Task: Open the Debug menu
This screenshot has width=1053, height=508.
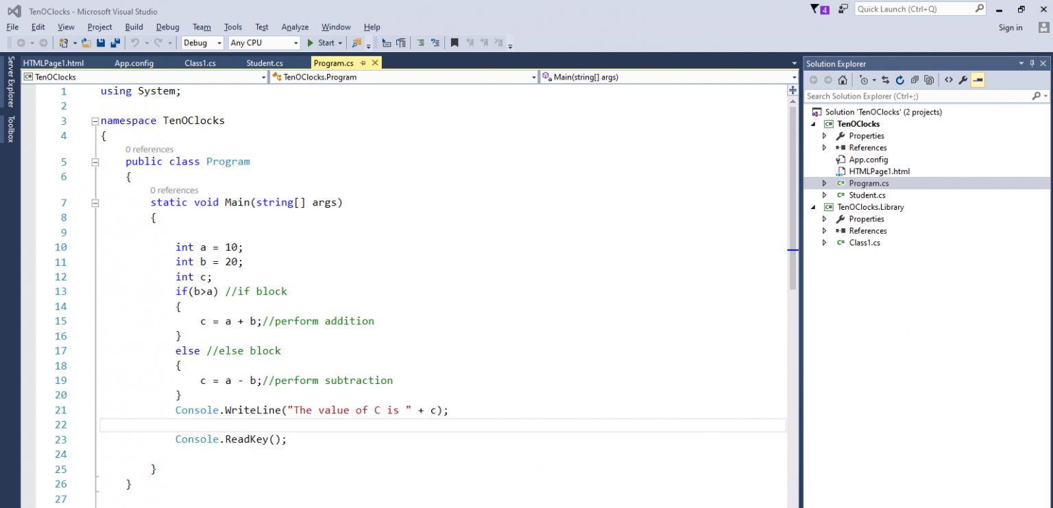Action: pos(167,27)
